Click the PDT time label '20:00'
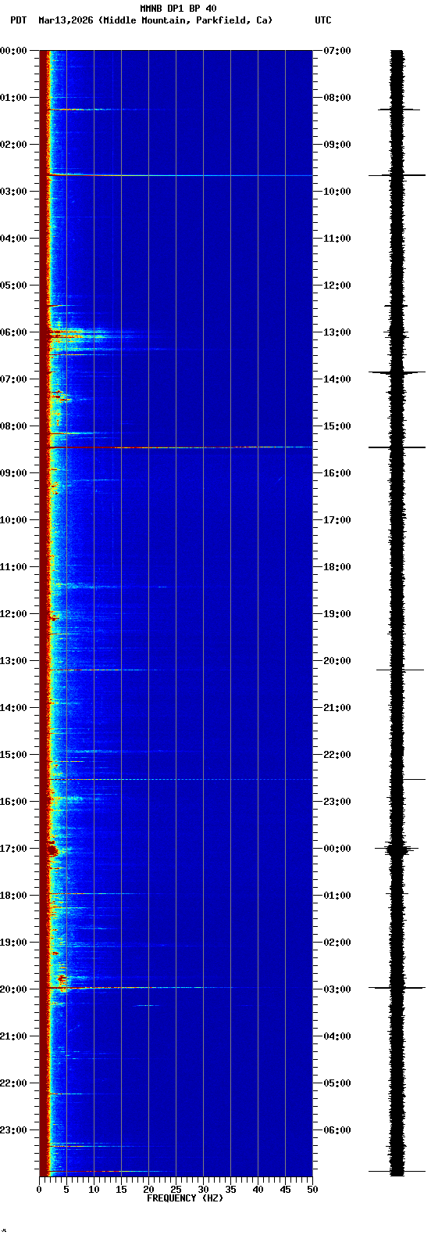Screen dimensions: 431x1239 tap(13, 989)
